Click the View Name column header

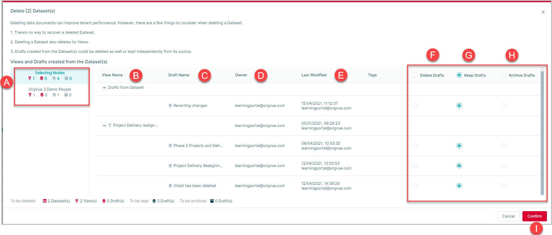112,75
